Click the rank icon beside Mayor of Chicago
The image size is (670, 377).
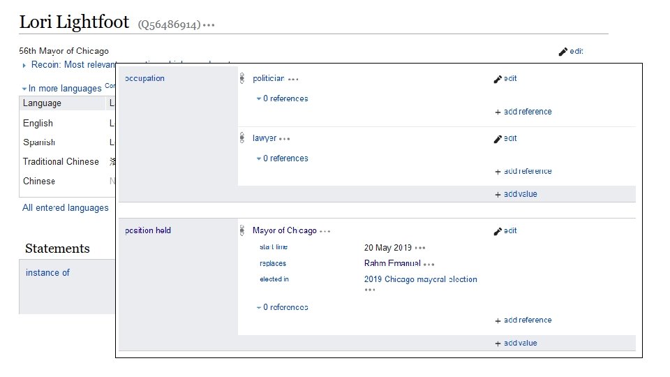coord(242,230)
